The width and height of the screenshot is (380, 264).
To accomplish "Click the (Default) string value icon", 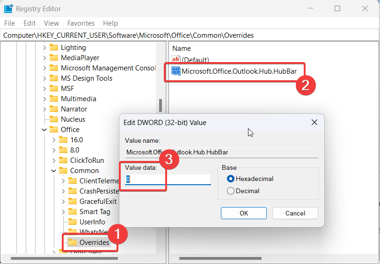I will (176, 60).
